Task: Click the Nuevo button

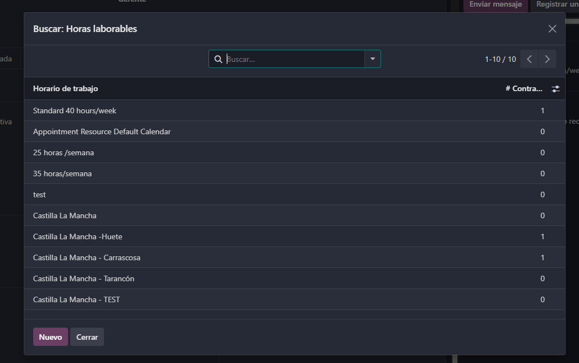Action: [50, 337]
